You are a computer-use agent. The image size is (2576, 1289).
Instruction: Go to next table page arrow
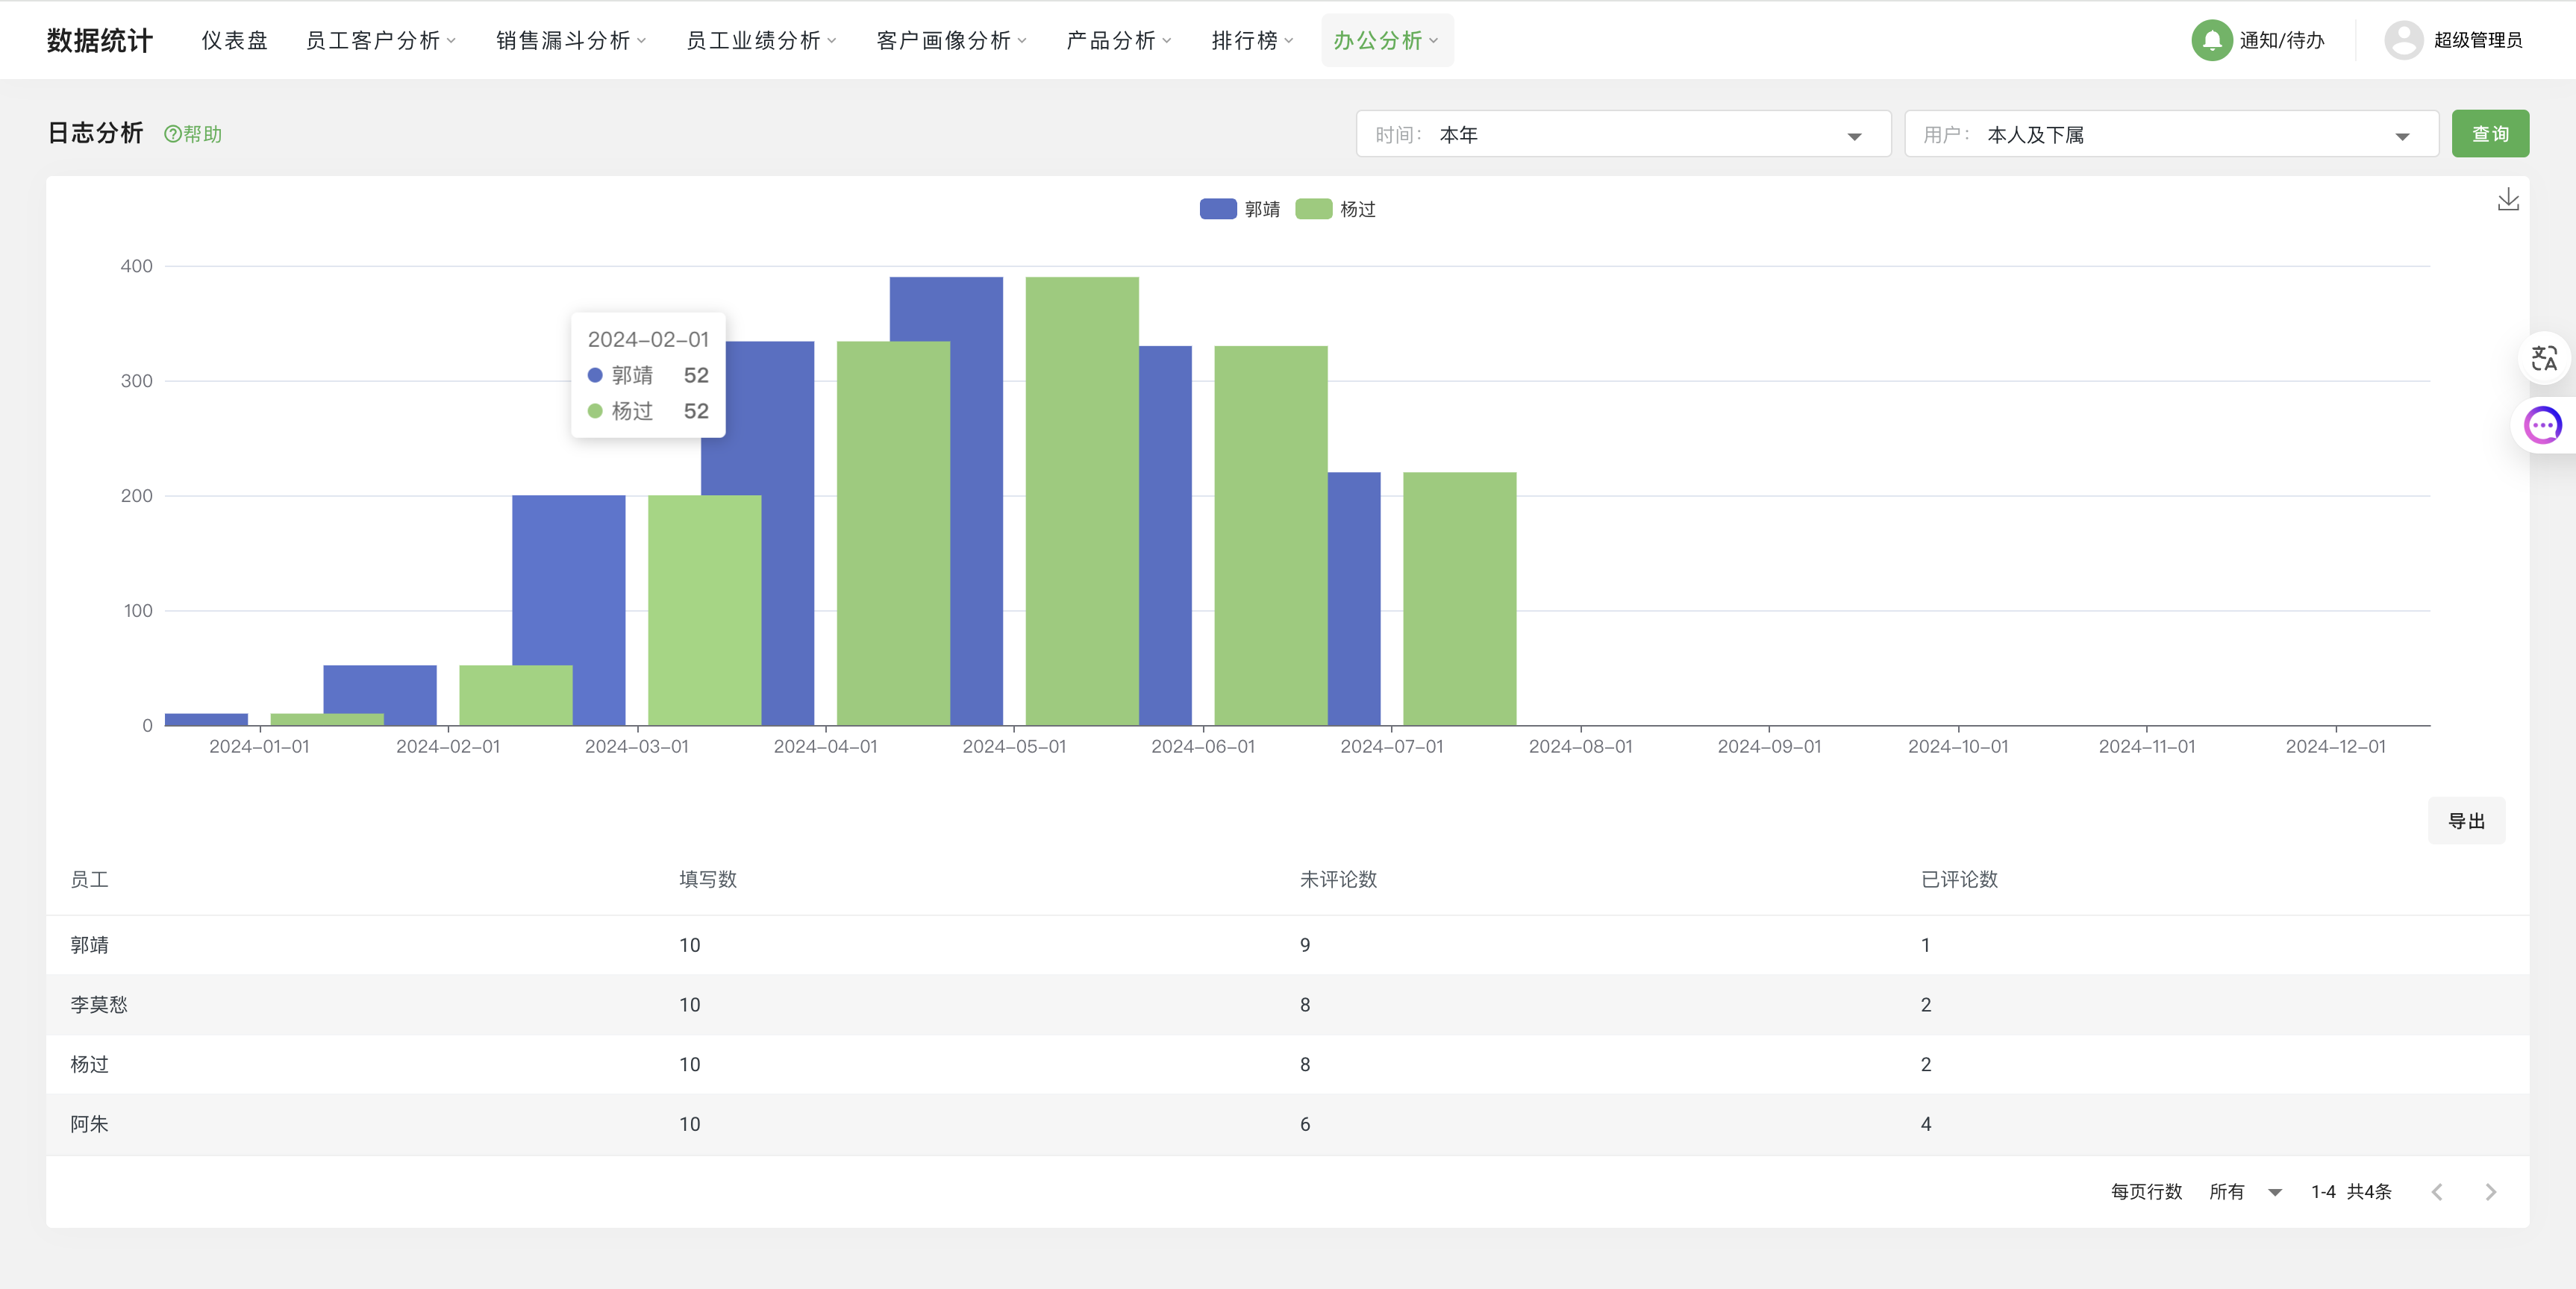(2490, 1191)
